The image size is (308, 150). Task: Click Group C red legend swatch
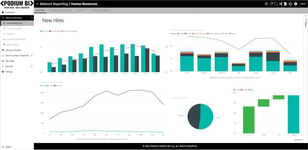193,34
